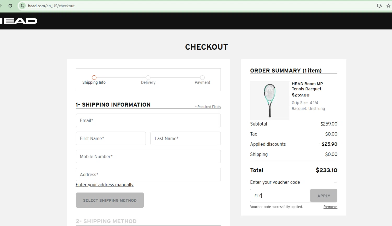Click Enter your address manually link

click(x=105, y=185)
